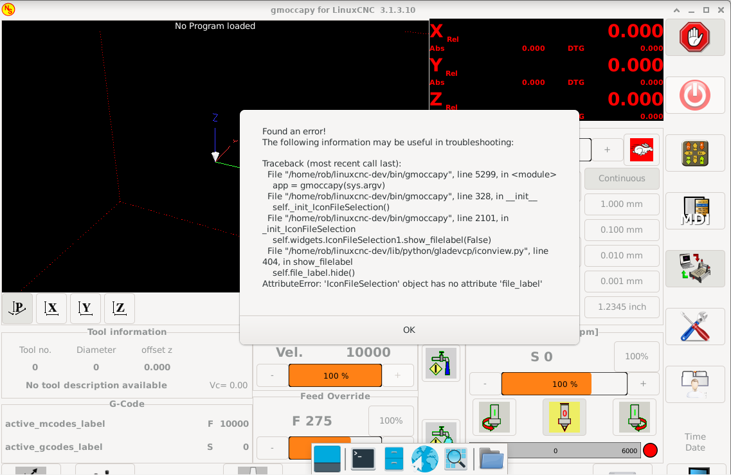Click the spindle override 100 % slider
Image resolution: width=731 pixels, height=475 pixels.
click(x=564, y=384)
